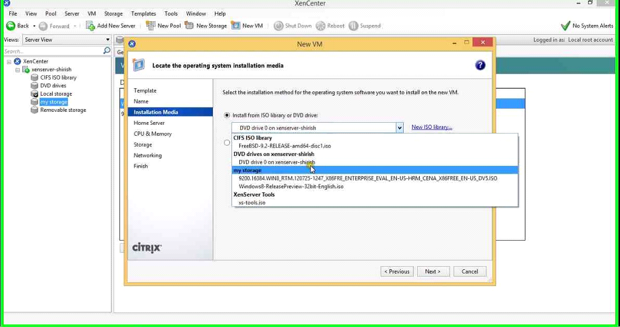Open the blue help question mark icon
This screenshot has height=327, width=620.
(480, 65)
